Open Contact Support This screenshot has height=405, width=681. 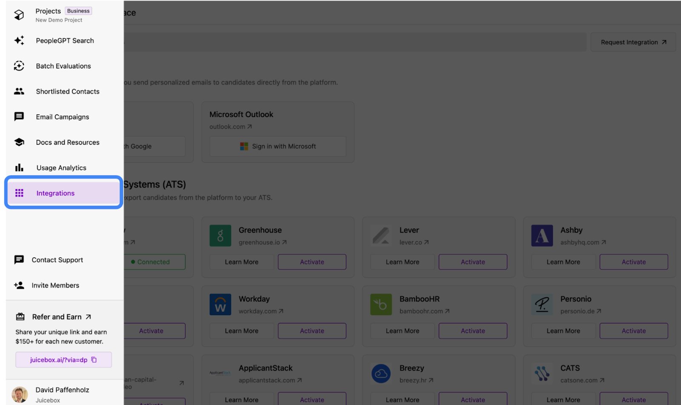(x=64, y=260)
